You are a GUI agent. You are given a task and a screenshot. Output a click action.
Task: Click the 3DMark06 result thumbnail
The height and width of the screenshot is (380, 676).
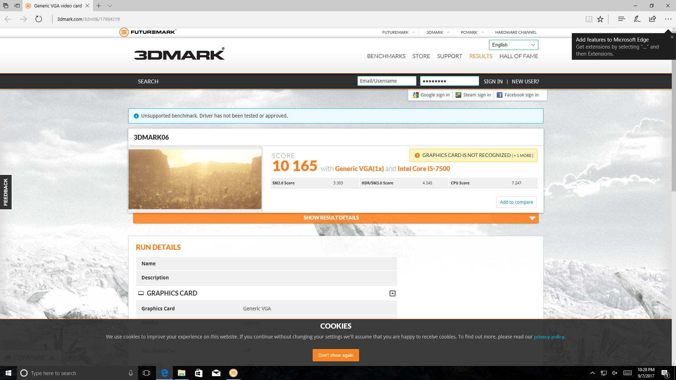195,179
